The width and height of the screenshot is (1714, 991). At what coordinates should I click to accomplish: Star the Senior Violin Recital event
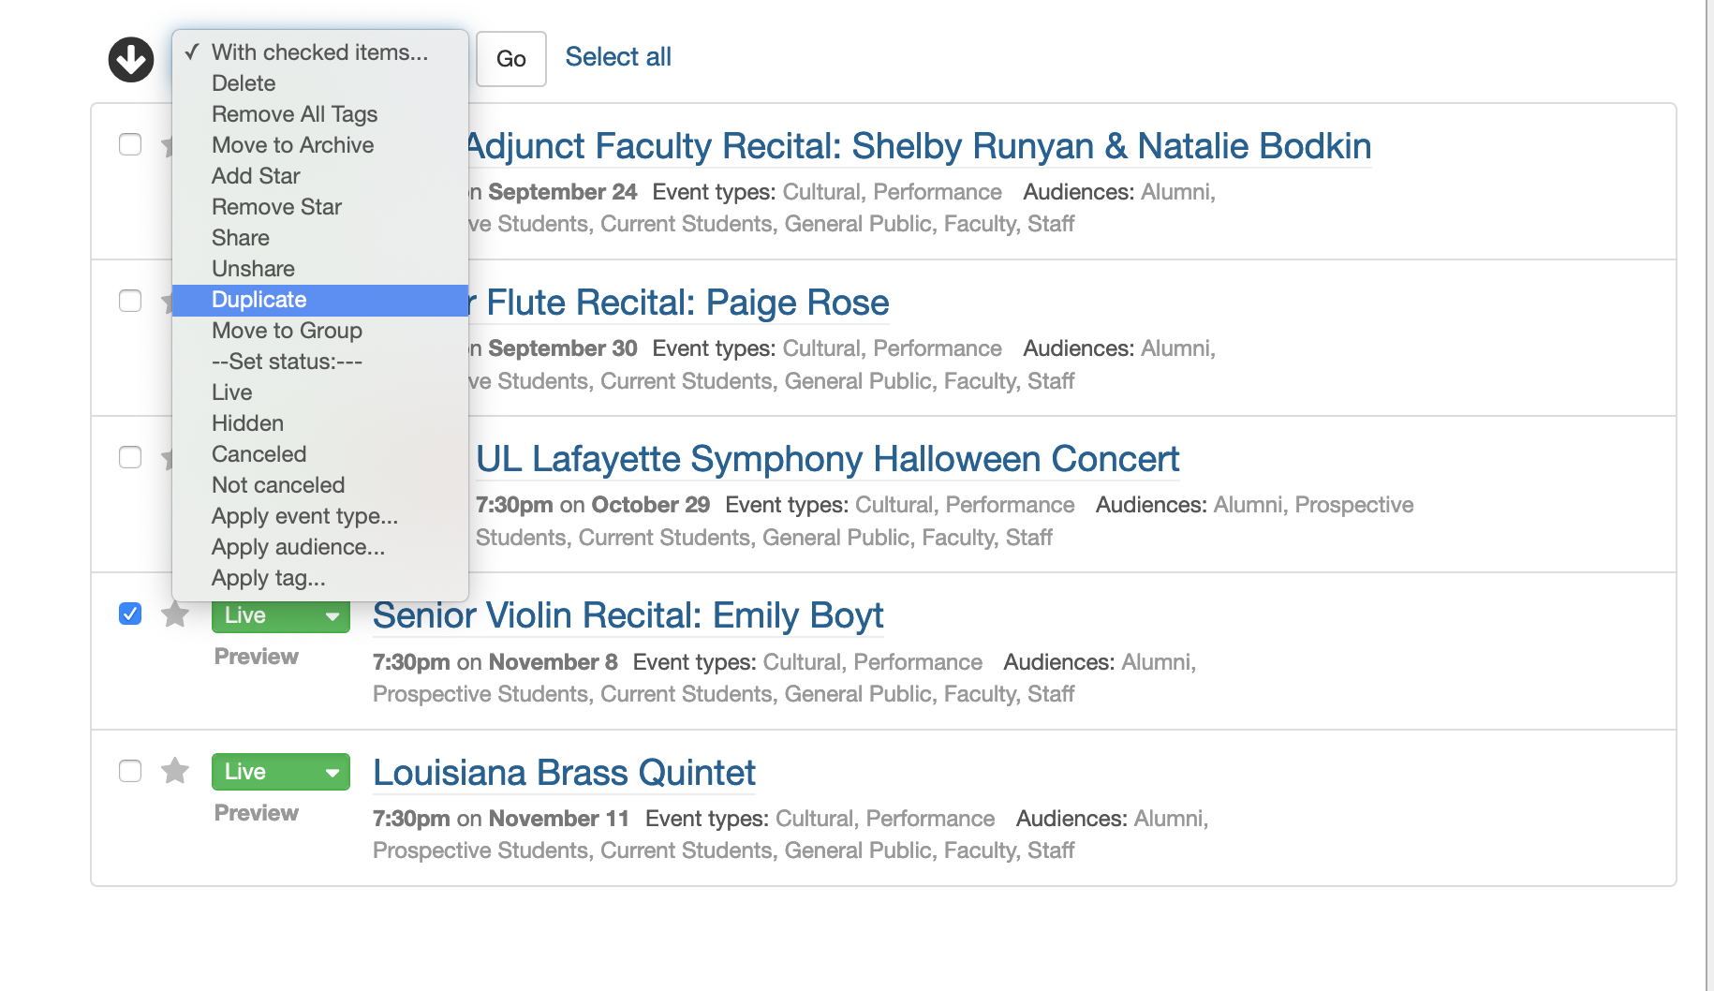click(175, 614)
